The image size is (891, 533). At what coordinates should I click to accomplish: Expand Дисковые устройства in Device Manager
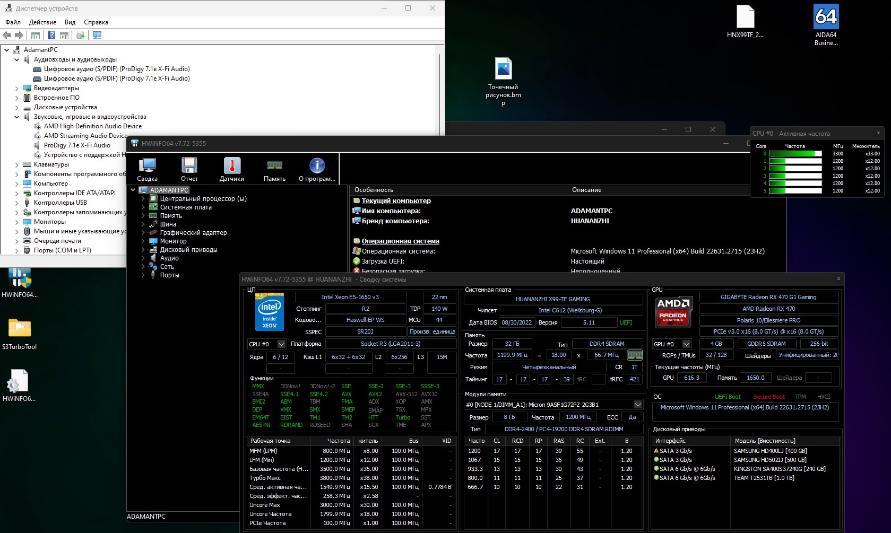(16, 108)
